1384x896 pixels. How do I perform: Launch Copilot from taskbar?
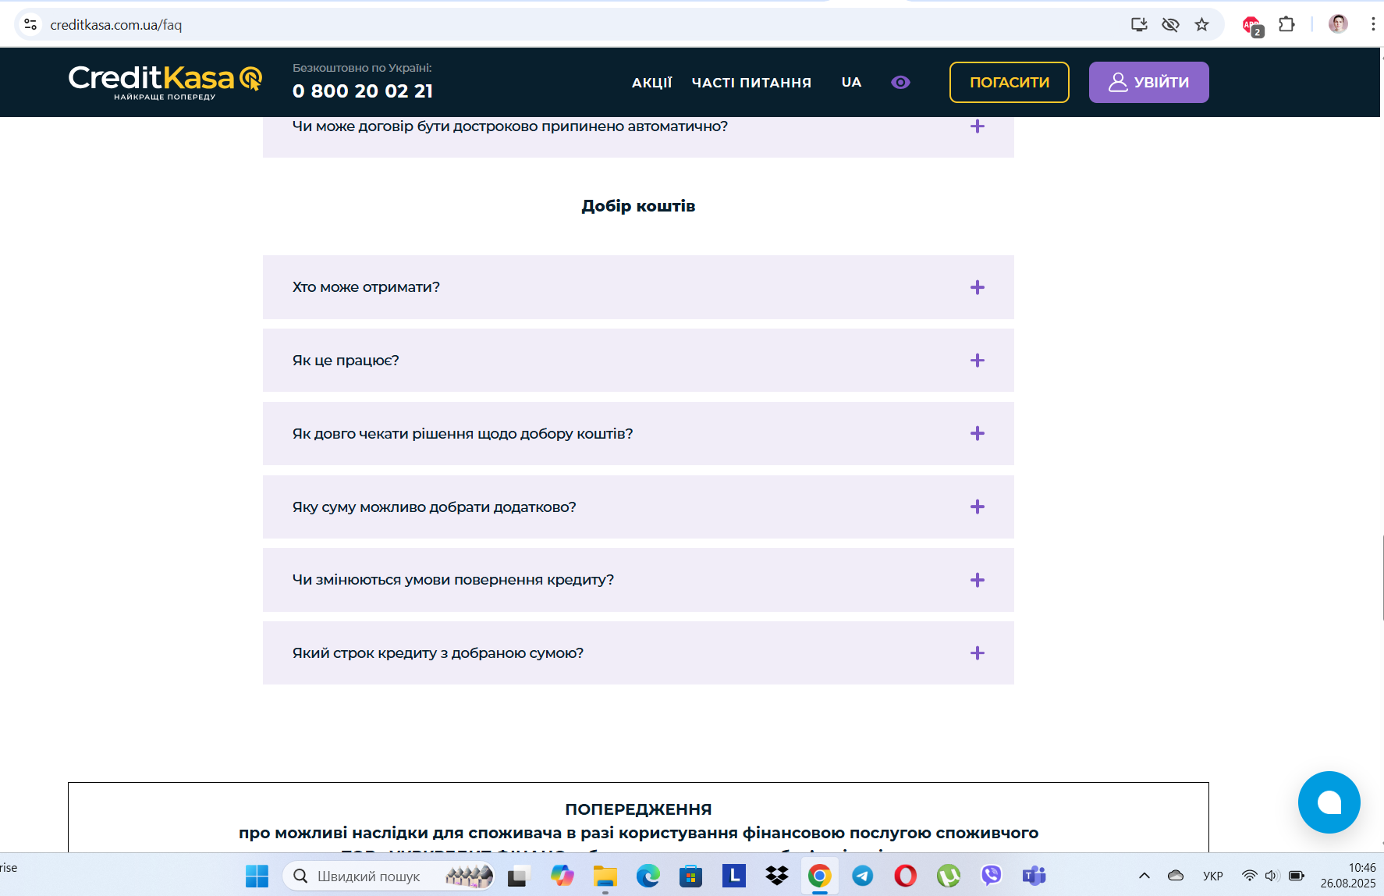pos(562,876)
